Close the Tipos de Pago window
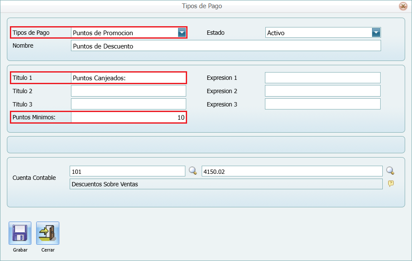Viewport: 412px width, 261px height. [403, 6]
